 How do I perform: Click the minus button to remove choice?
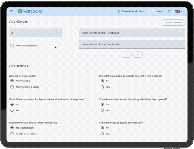click(127, 55)
